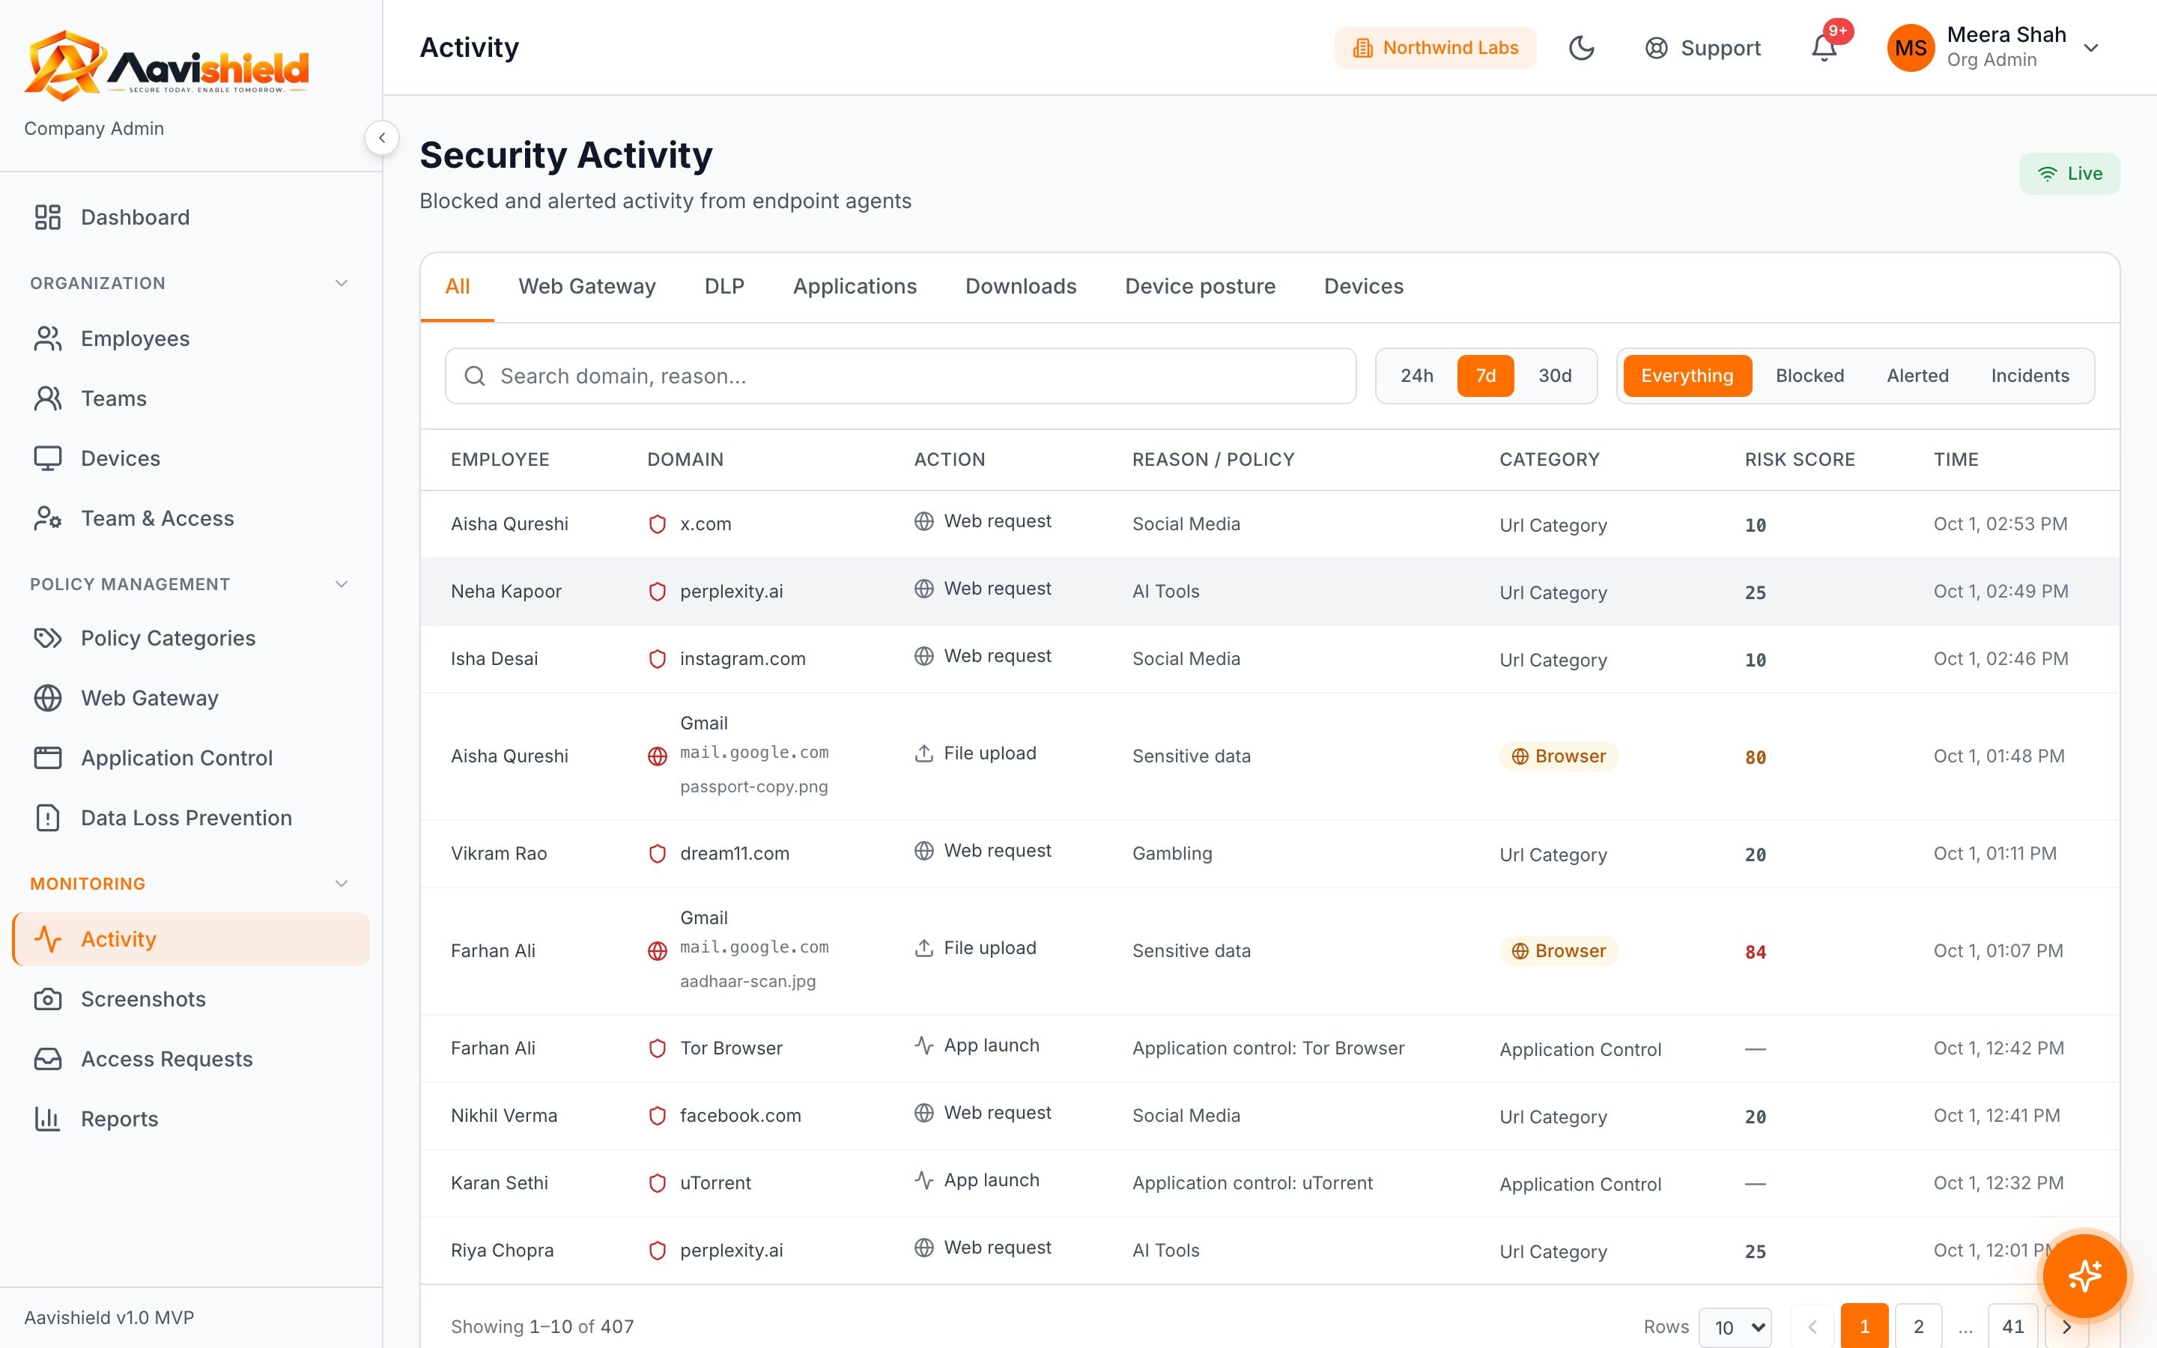
Task: Open Policy Categories page
Action: tap(191, 638)
